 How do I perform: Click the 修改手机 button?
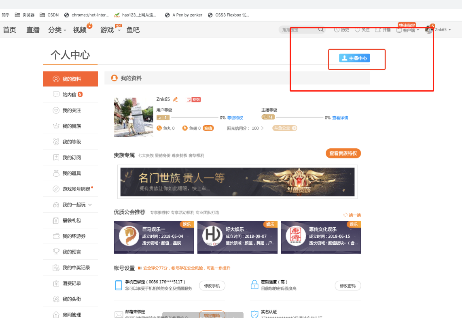(x=212, y=286)
